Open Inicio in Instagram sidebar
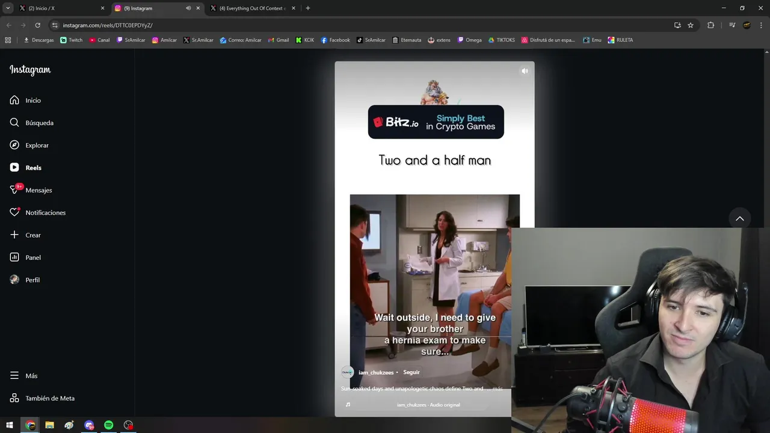The width and height of the screenshot is (770, 433). point(25,100)
